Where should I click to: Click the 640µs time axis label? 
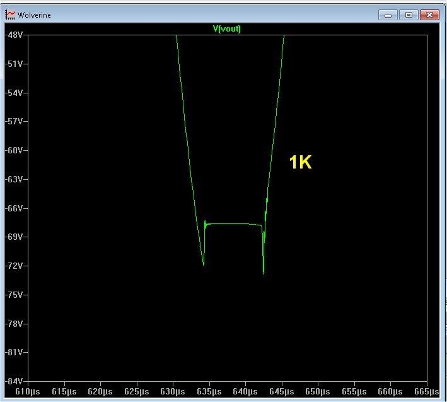245,392
